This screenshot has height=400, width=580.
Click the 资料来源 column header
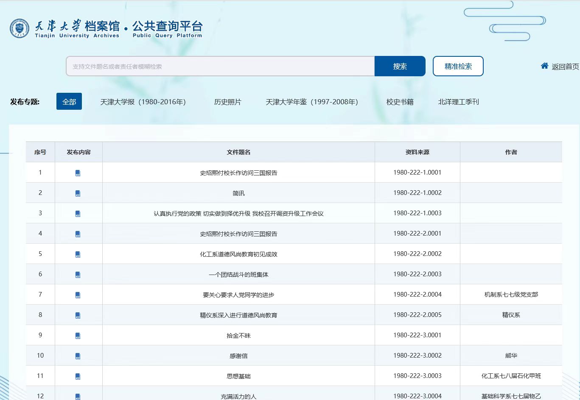(x=417, y=152)
